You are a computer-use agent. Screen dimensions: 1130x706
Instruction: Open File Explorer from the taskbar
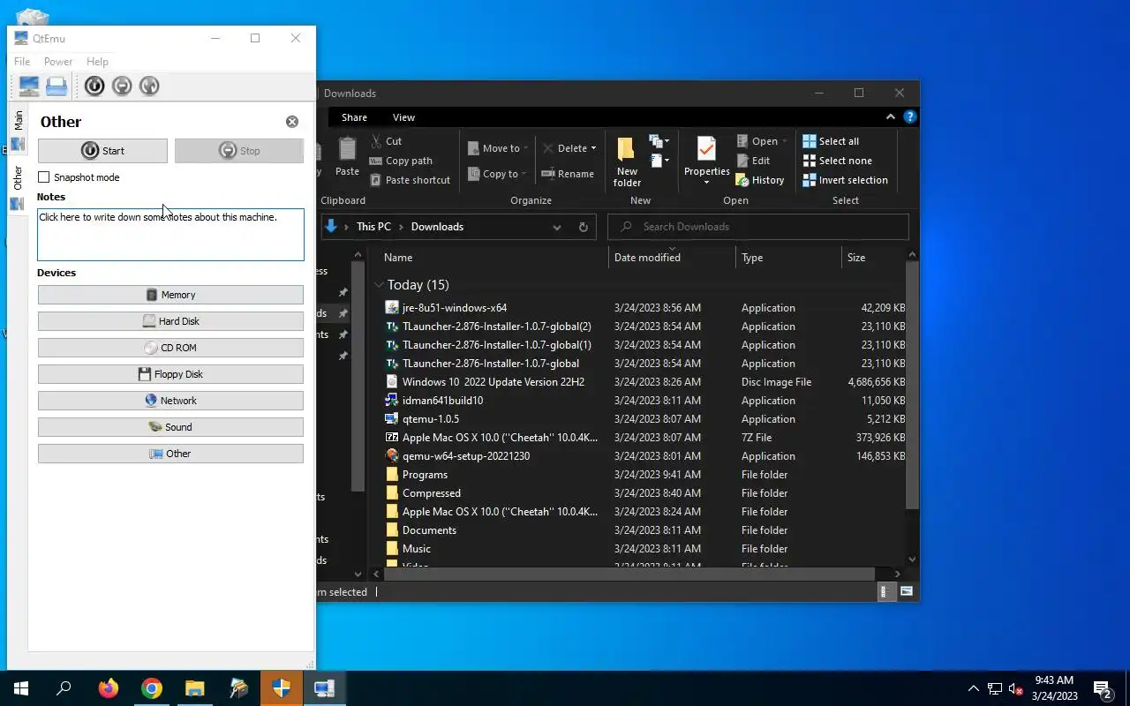coord(195,688)
